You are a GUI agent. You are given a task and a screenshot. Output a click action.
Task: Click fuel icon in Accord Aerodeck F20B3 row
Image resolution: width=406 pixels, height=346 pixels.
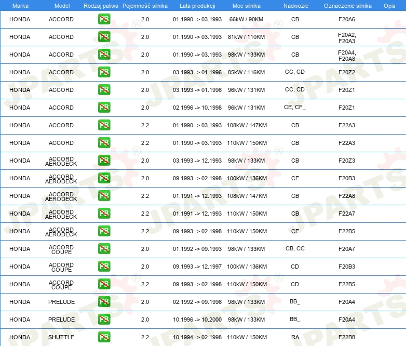(x=104, y=178)
